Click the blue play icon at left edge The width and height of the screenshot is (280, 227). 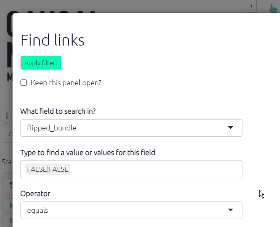pyautogui.click(x=9, y=205)
